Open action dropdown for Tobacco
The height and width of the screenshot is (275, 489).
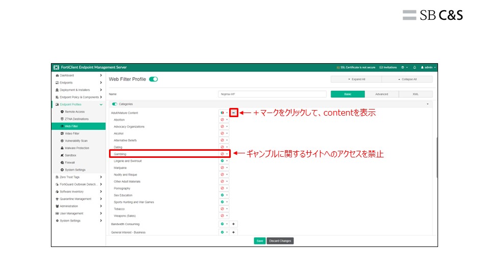pyautogui.click(x=224, y=209)
